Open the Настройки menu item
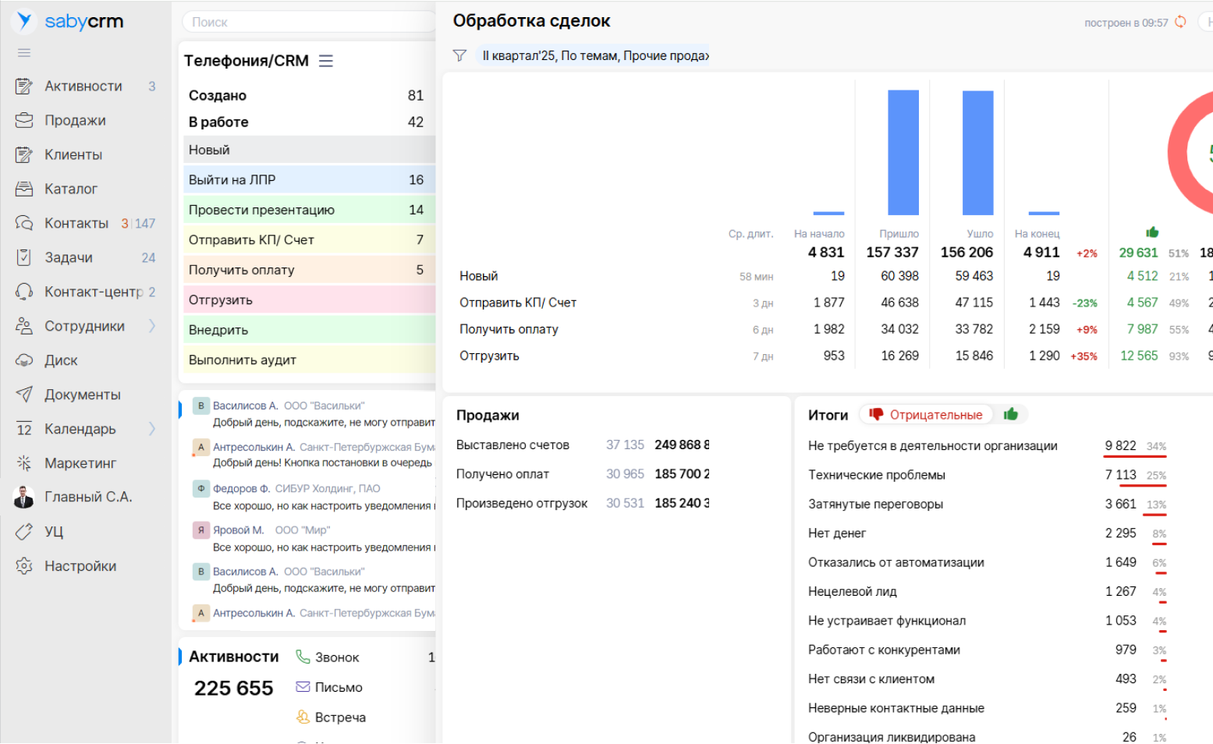 tap(80, 566)
